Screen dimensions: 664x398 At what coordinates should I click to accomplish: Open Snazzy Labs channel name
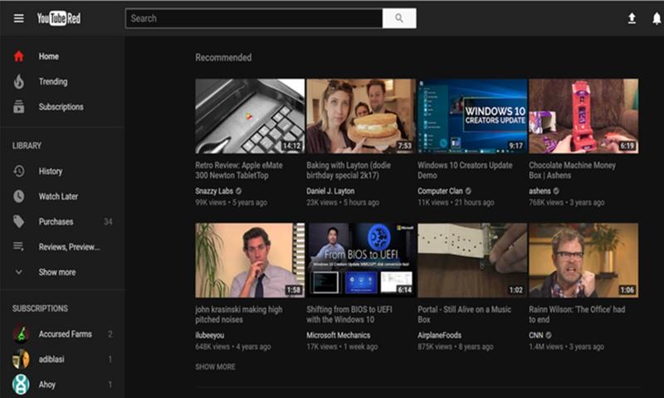click(214, 191)
